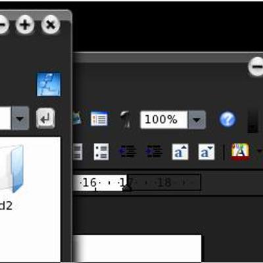Image resolution: width=263 pixels, height=263 pixels.
Task: Expand the zoom percentage dropdown arrow
Action: tap(197, 120)
